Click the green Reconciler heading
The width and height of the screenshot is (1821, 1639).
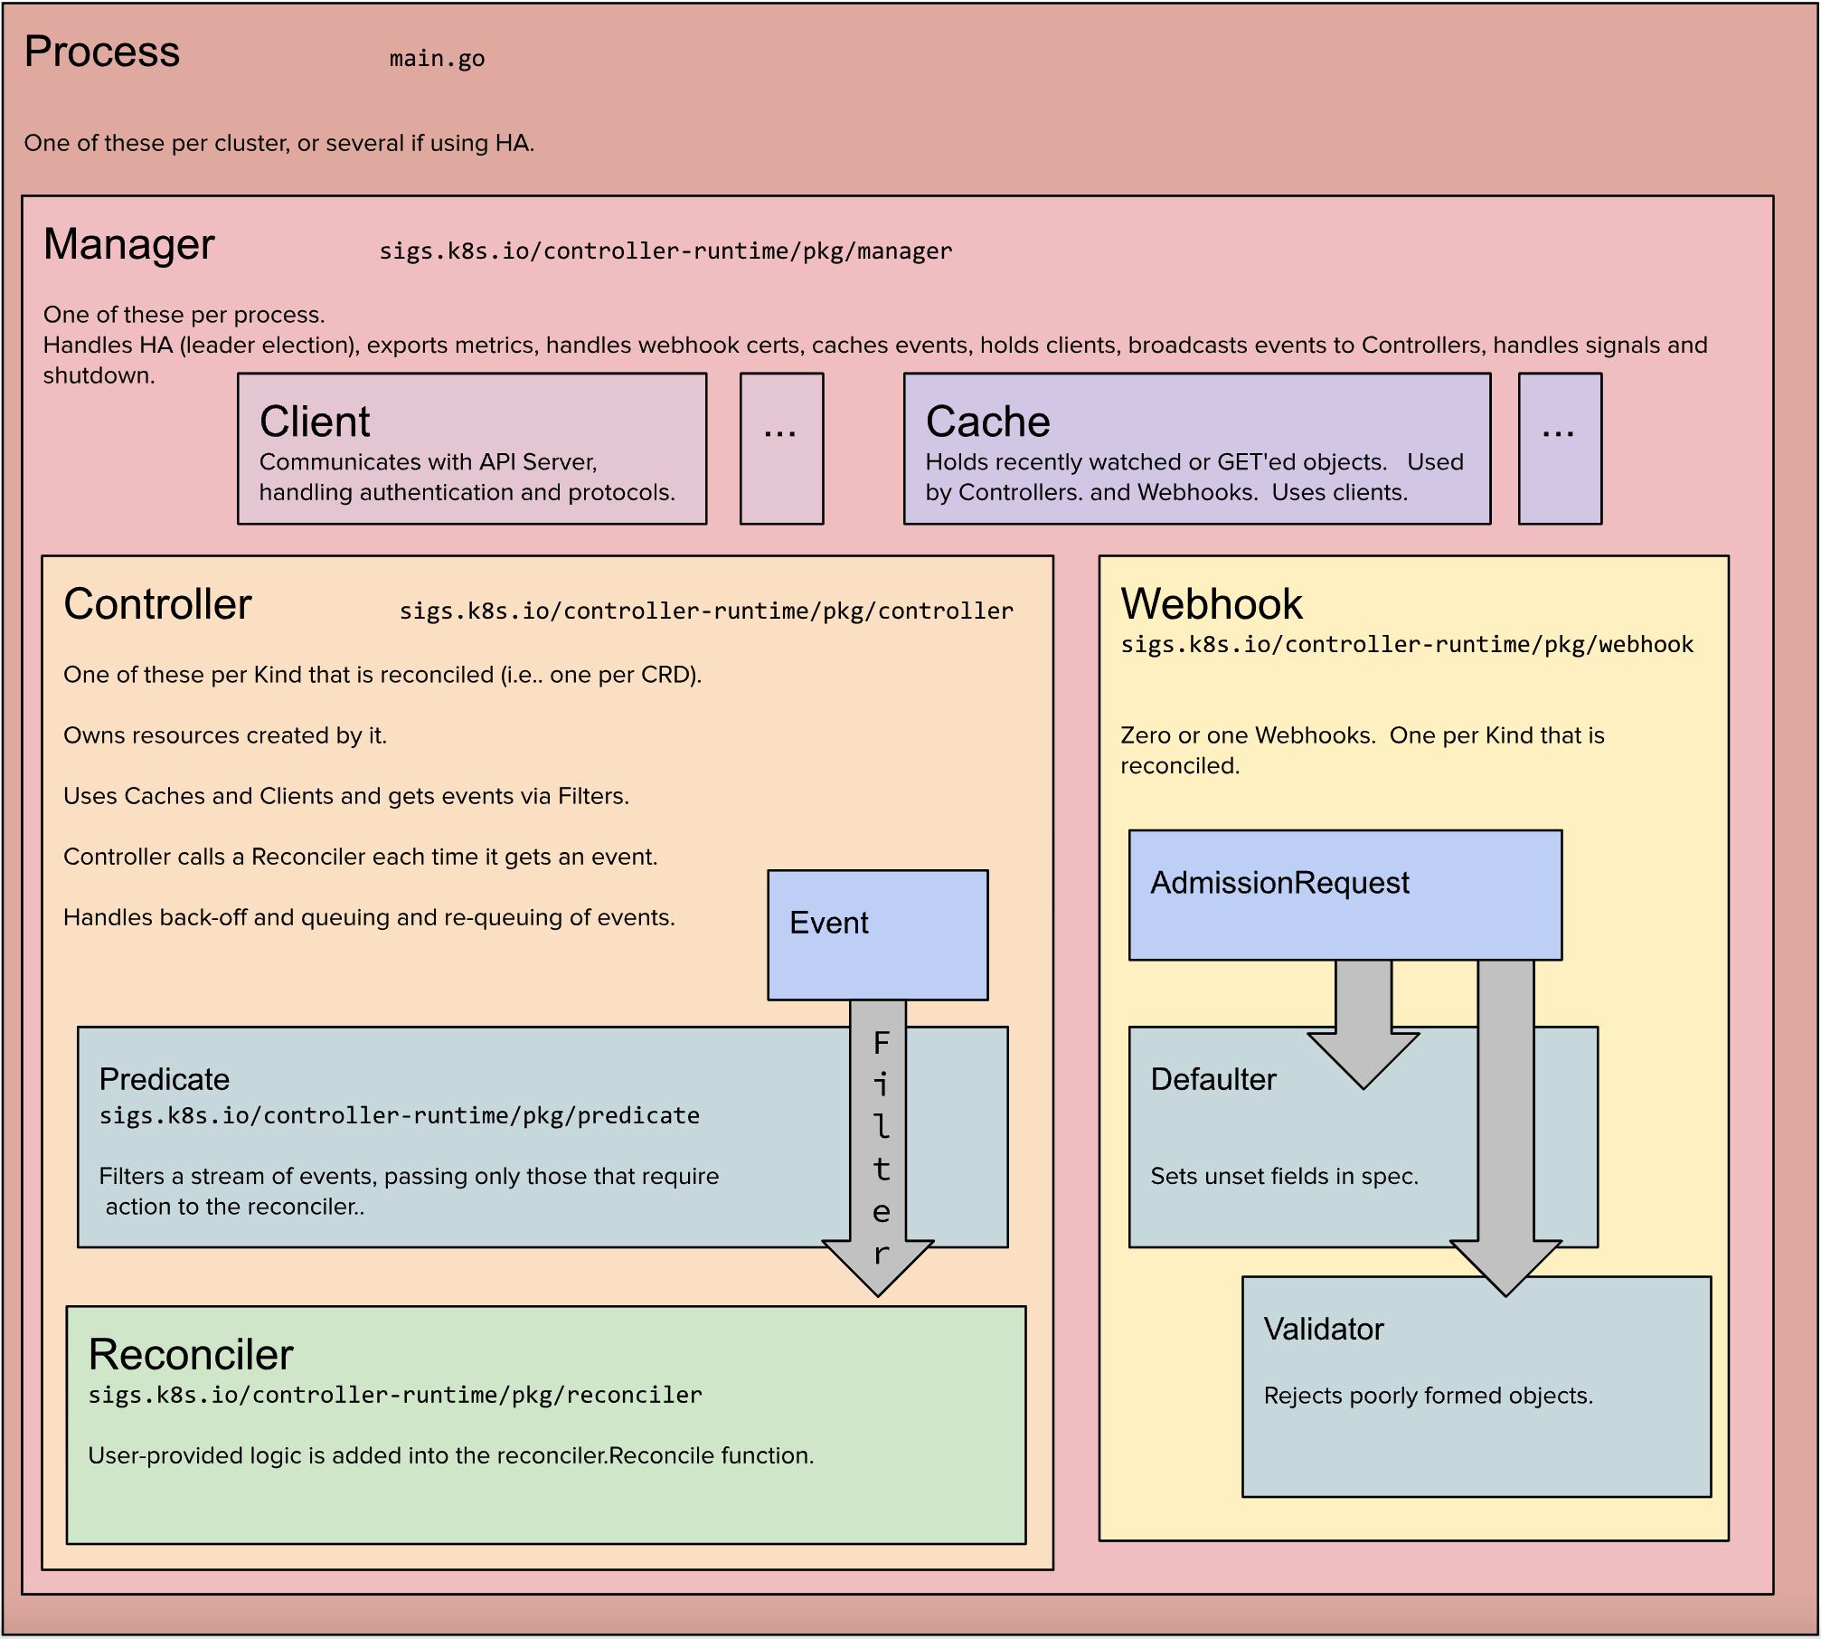191,1354
